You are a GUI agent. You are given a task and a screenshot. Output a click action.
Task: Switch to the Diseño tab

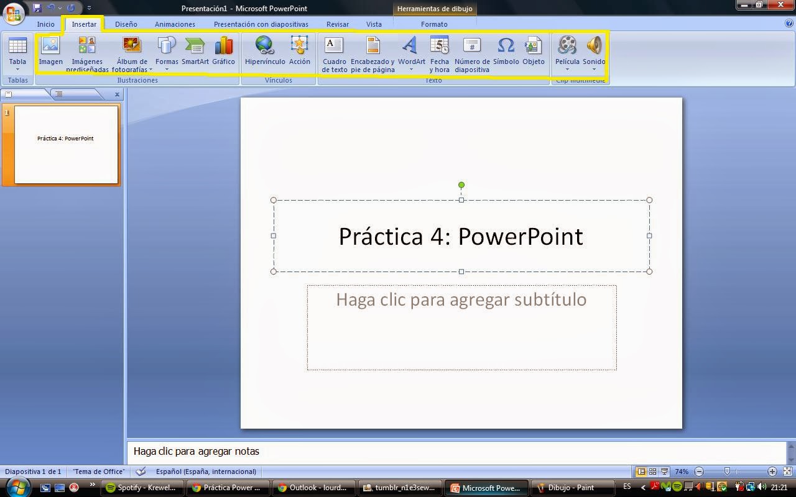click(126, 24)
